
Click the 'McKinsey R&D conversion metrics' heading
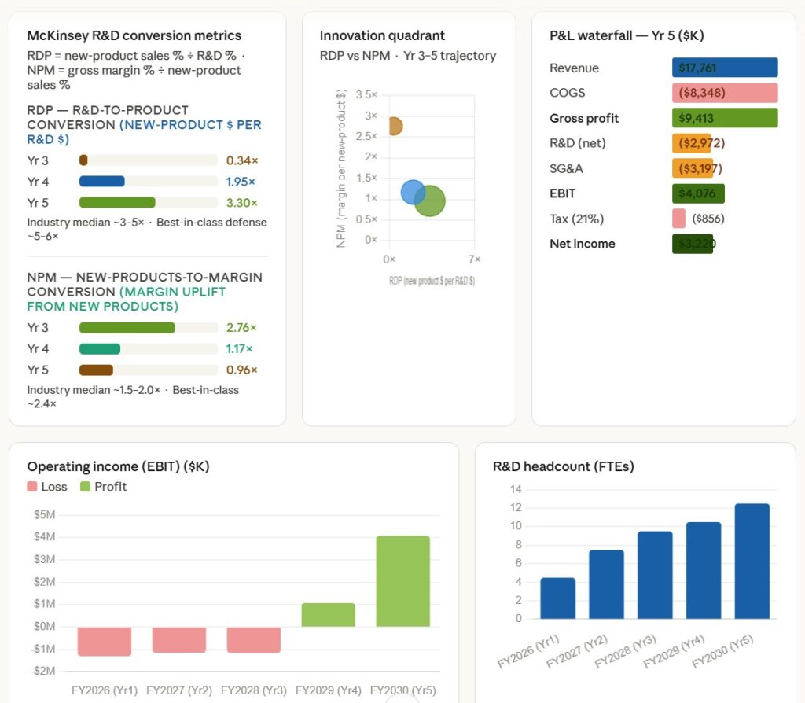point(134,35)
